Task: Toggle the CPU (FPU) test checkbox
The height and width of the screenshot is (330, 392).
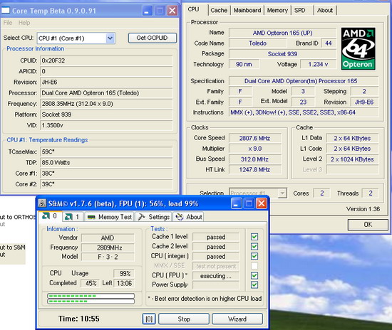Action: (254, 276)
